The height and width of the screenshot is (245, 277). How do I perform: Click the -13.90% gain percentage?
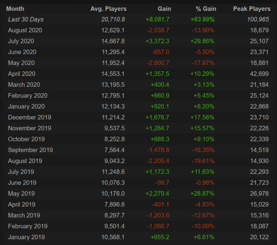(x=203, y=30)
